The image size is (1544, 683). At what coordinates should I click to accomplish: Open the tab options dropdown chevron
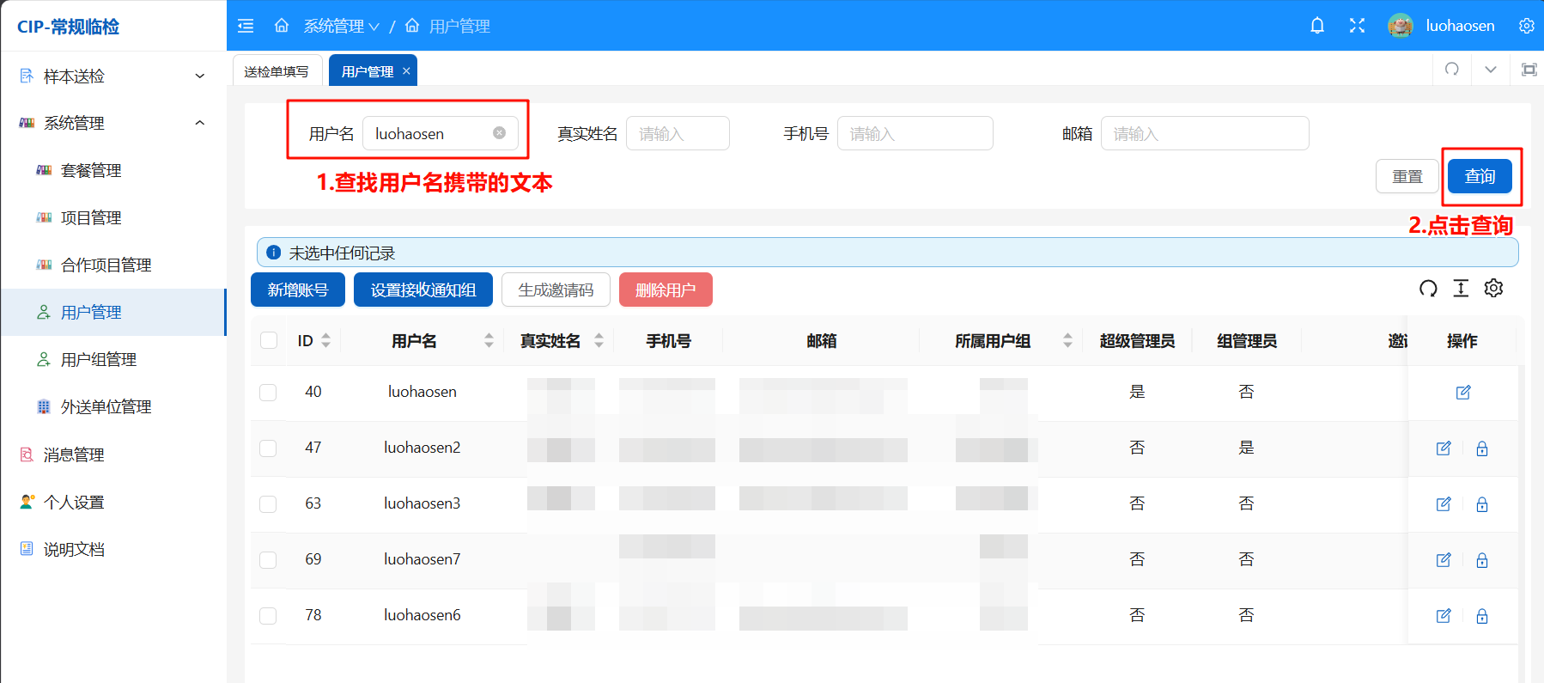[1491, 70]
